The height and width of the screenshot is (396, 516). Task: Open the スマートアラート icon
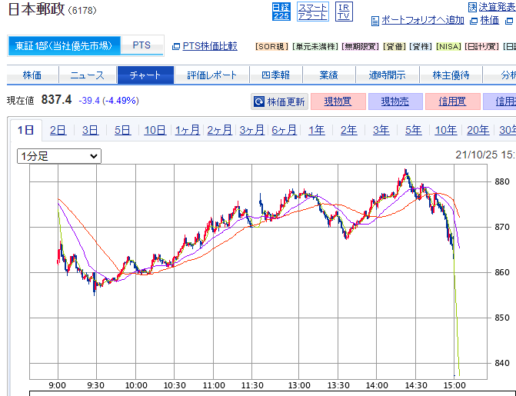(313, 12)
